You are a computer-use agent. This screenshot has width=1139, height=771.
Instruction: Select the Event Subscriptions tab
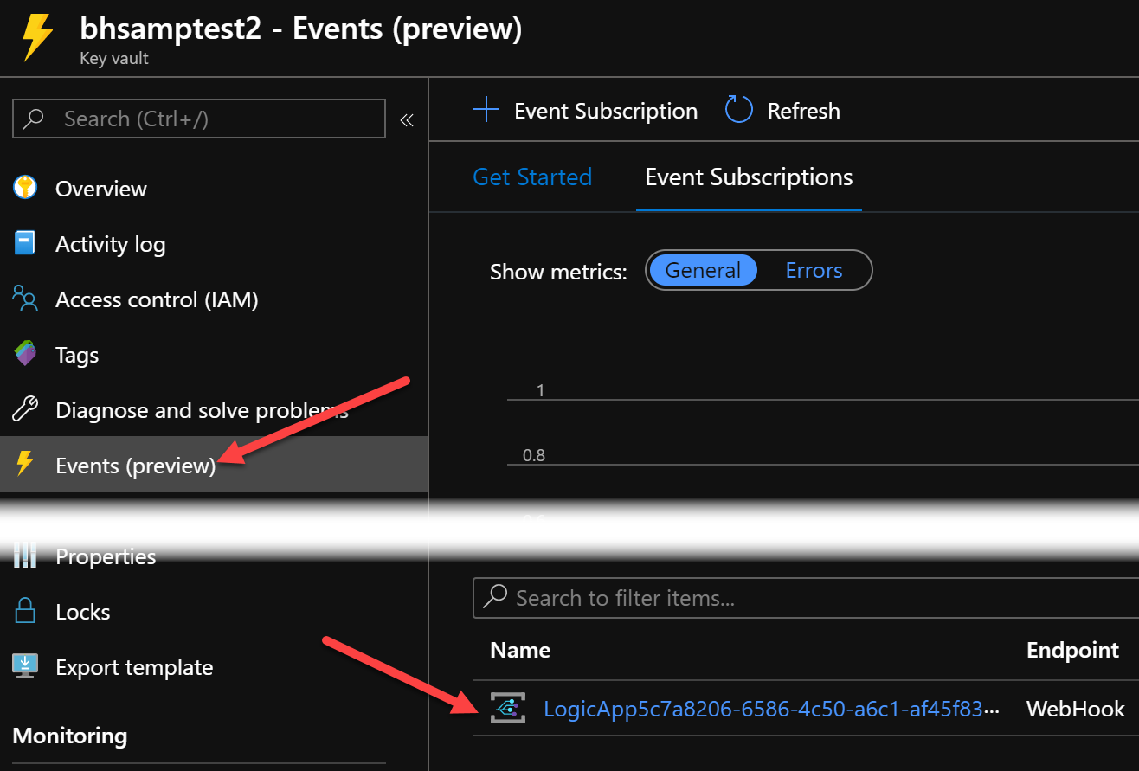coord(749,177)
